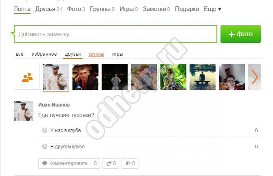
Task: Click the orange next arrow in friends carousel
Action: click(x=255, y=77)
